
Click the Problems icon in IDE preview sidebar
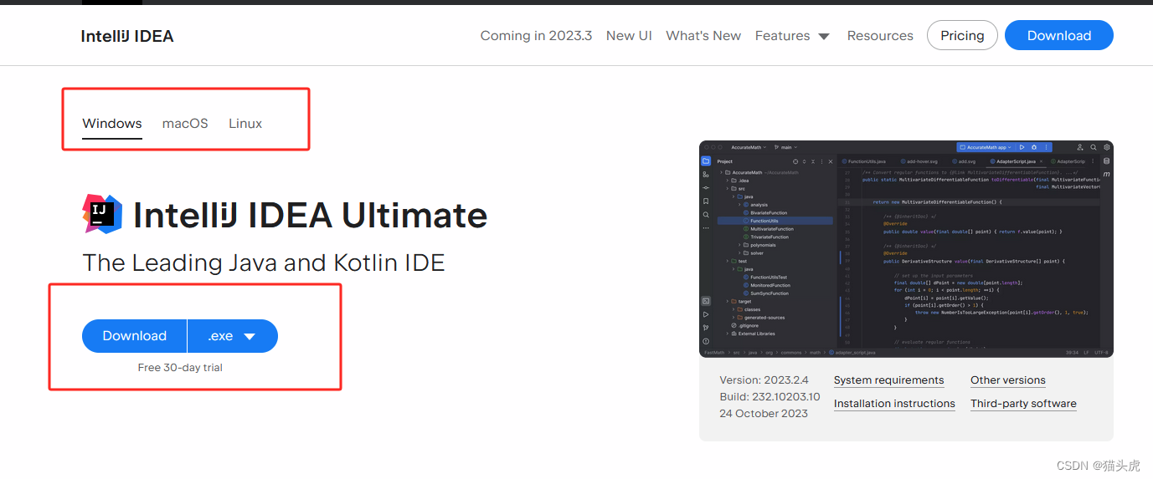click(x=706, y=341)
